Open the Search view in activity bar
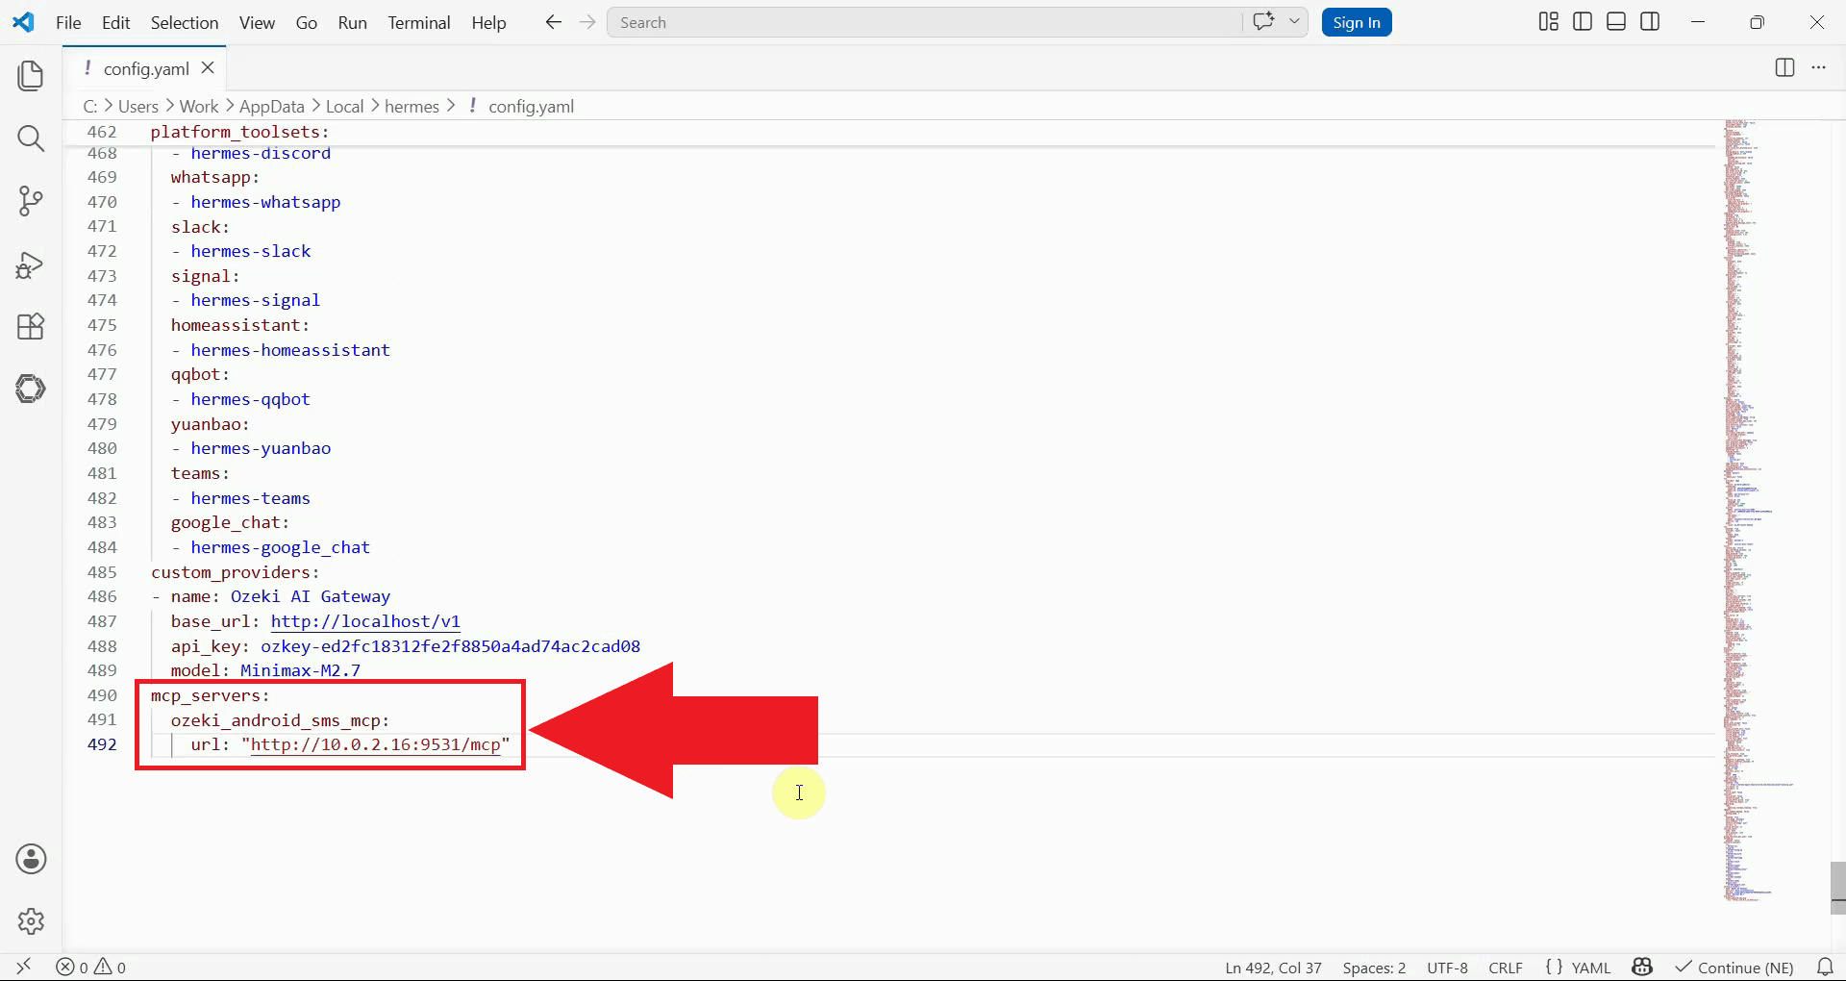Image resolution: width=1846 pixels, height=981 pixels. [31, 138]
